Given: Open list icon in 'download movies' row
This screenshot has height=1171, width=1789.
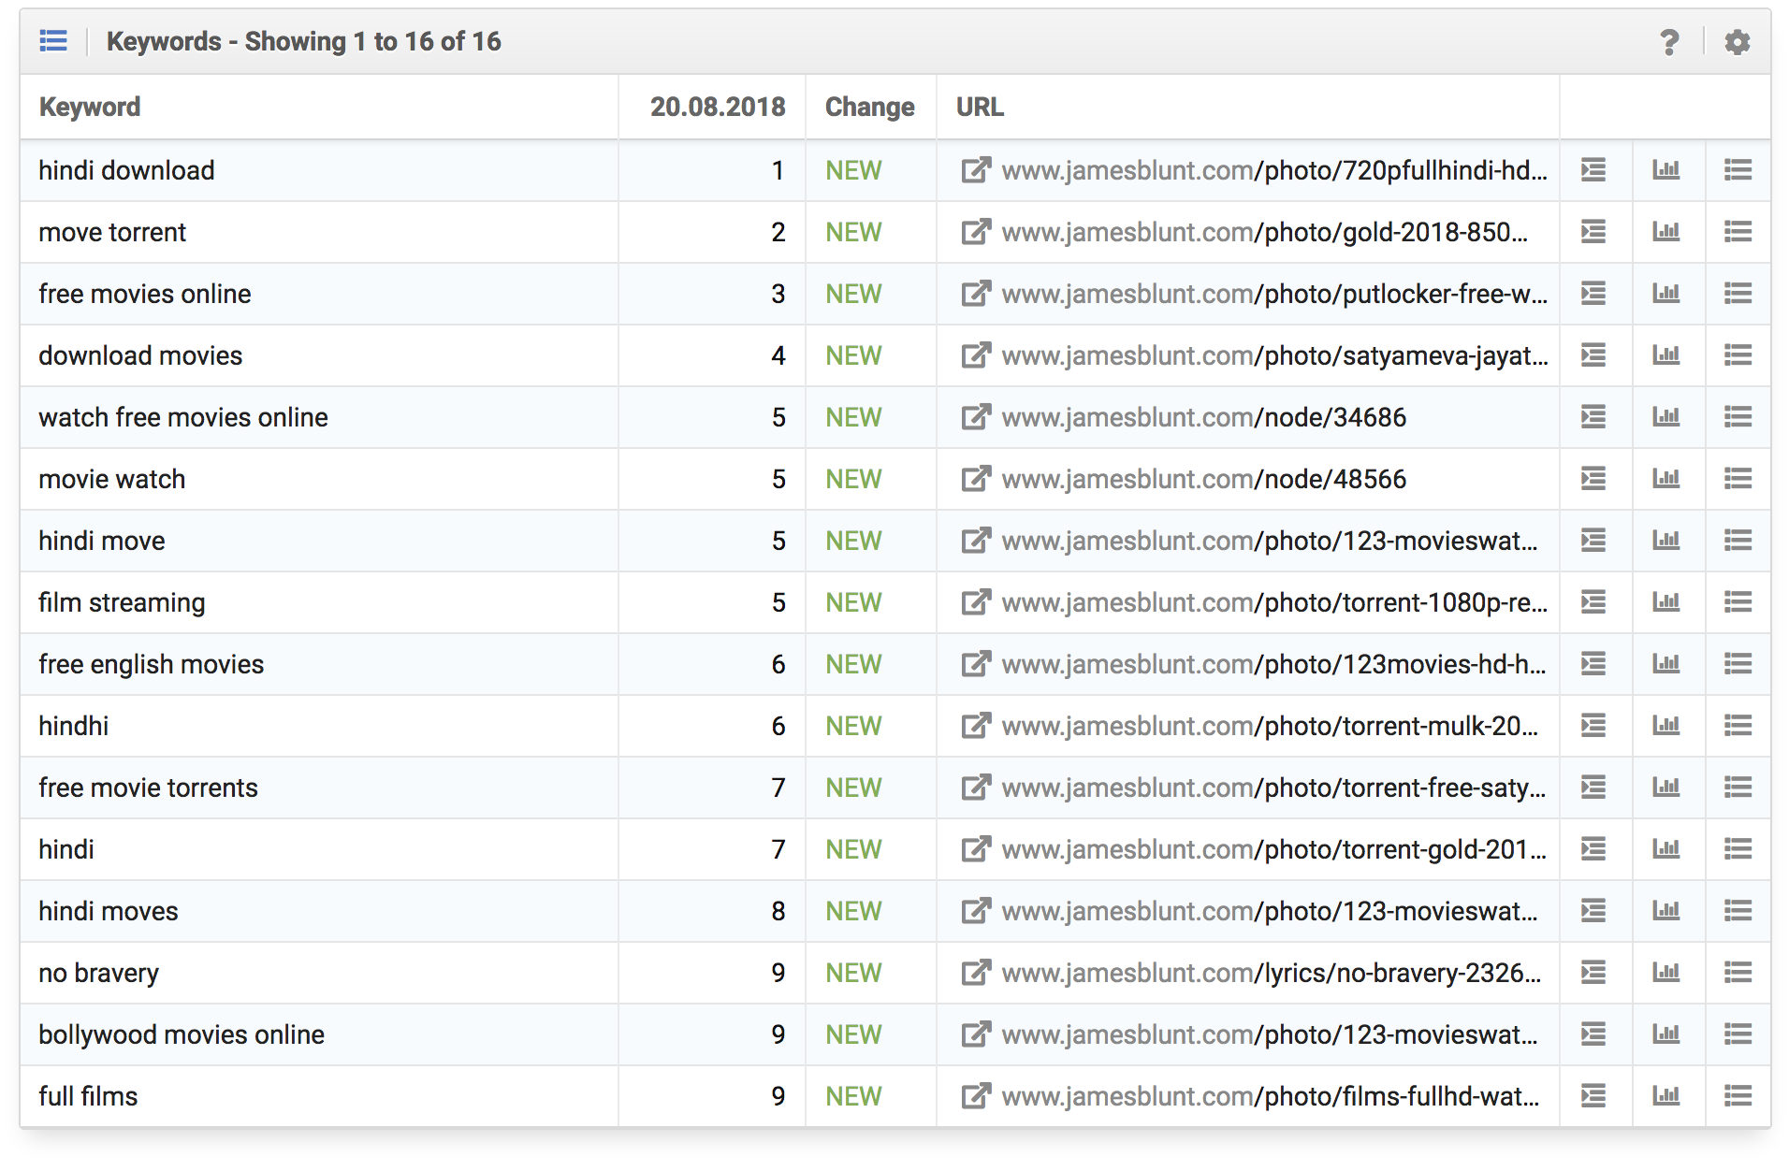Looking at the screenshot, I should click(1738, 355).
